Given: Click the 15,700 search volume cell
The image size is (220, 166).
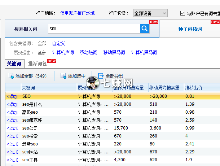Looking at the screenshot, I should click(121, 128).
